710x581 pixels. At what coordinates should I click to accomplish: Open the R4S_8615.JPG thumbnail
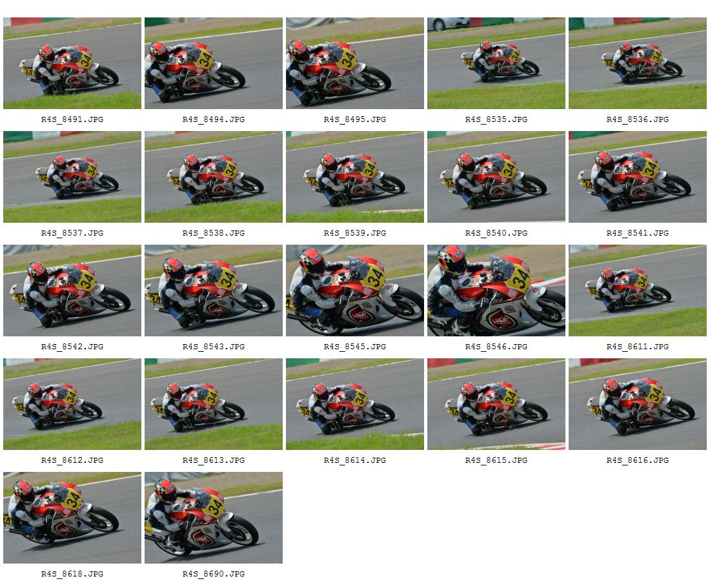[496, 404]
